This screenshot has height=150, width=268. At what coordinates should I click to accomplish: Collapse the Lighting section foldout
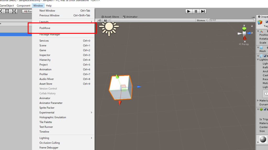(x=258, y=60)
